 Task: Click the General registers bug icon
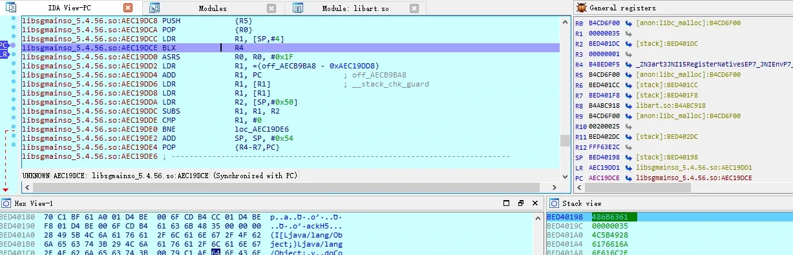(x=581, y=8)
